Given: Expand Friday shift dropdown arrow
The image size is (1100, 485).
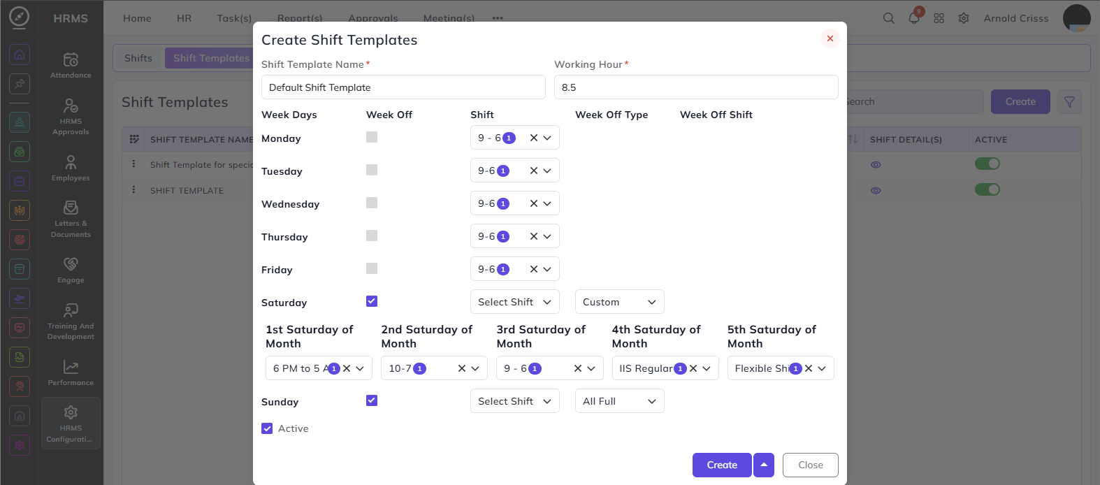Looking at the screenshot, I should (x=547, y=269).
